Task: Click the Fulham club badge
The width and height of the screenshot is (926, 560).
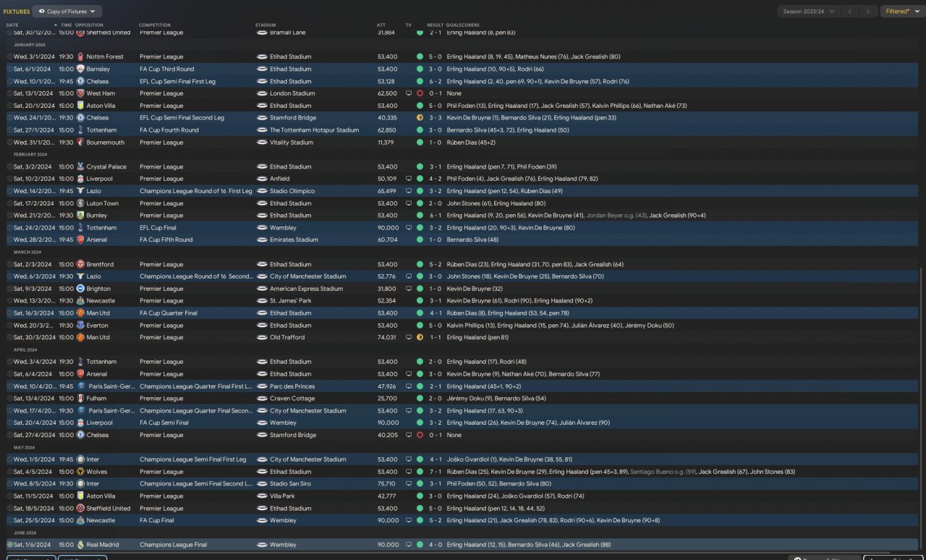Action: [x=80, y=399]
